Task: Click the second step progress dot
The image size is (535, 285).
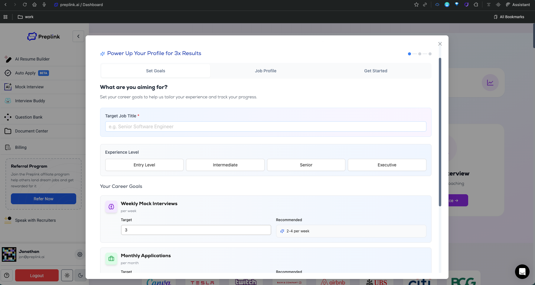Action: (x=420, y=54)
